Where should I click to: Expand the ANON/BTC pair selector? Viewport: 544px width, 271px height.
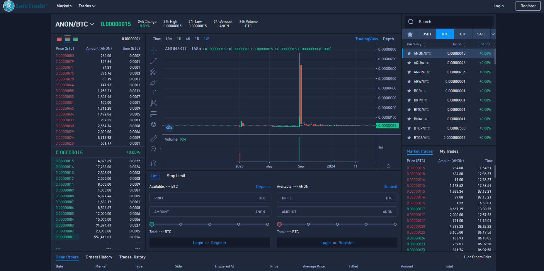92,24
